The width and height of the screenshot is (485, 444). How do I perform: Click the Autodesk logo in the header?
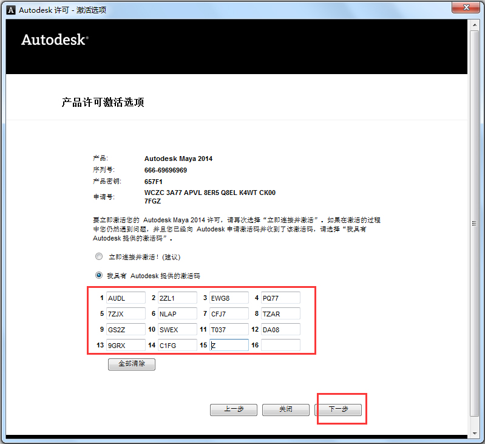(55, 39)
